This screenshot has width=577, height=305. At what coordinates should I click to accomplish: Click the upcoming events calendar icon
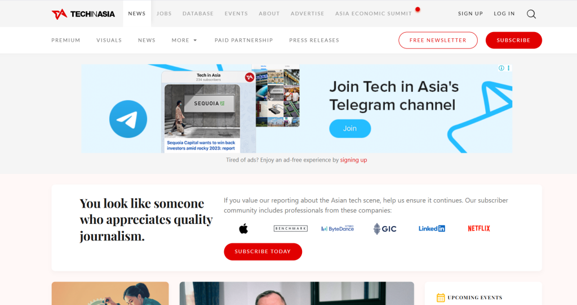[x=441, y=298]
